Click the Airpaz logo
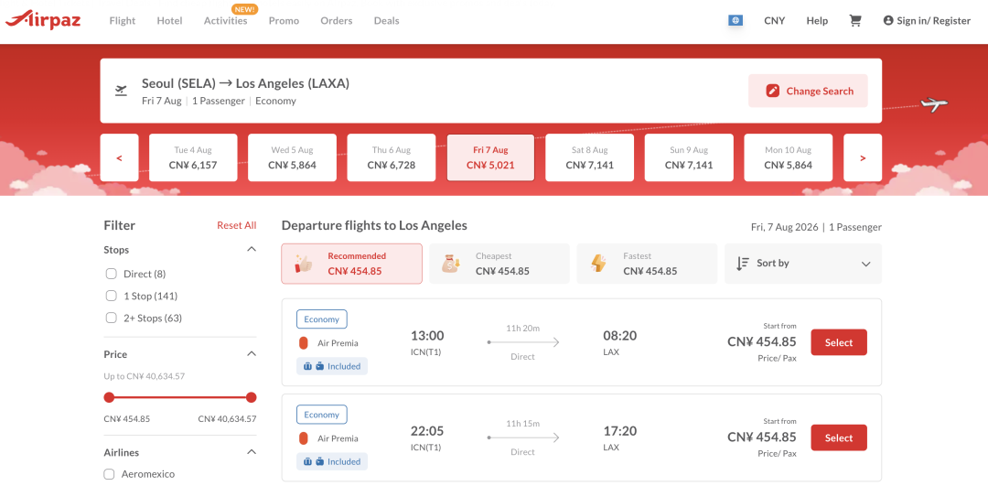This screenshot has width=988, height=486. pos(44,19)
